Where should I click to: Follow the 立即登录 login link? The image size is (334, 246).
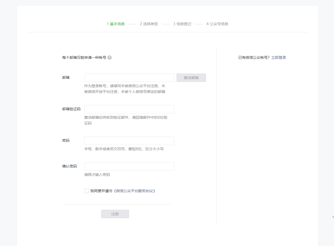tap(279, 57)
